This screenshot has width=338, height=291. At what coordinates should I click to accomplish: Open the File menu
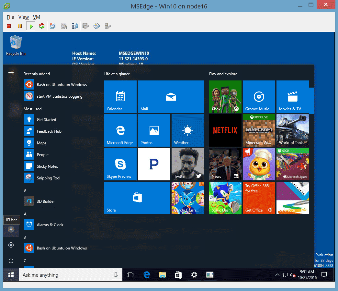pos(10,17)
